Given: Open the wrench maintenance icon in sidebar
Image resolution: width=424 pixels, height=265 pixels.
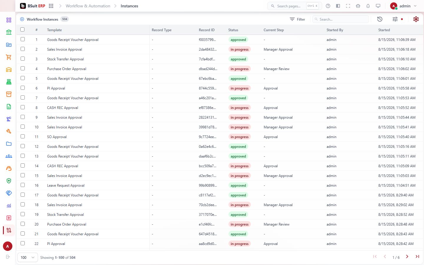Looking at the screenshot, I should [x=9, y=131].
